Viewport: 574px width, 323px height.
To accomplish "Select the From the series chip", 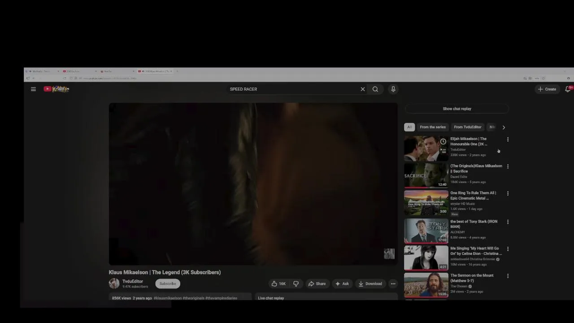I will tap(433, 127).
